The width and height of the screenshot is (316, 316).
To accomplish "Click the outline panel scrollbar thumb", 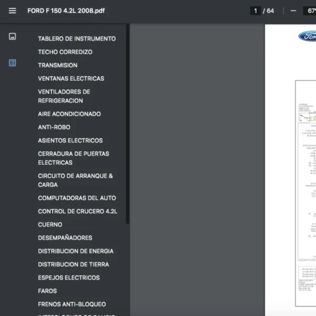I will (127, 124).
